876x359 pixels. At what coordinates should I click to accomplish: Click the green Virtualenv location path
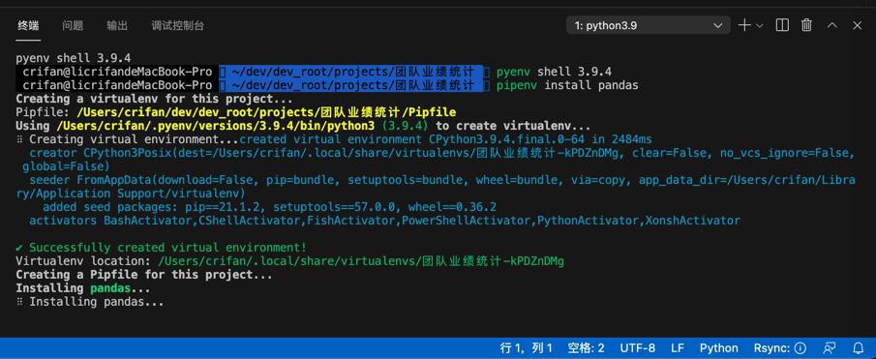point(361,261)
